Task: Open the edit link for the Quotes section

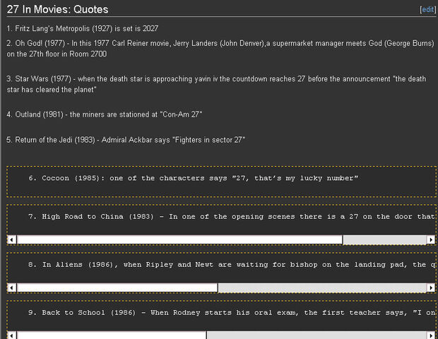Action: (427, 9)
